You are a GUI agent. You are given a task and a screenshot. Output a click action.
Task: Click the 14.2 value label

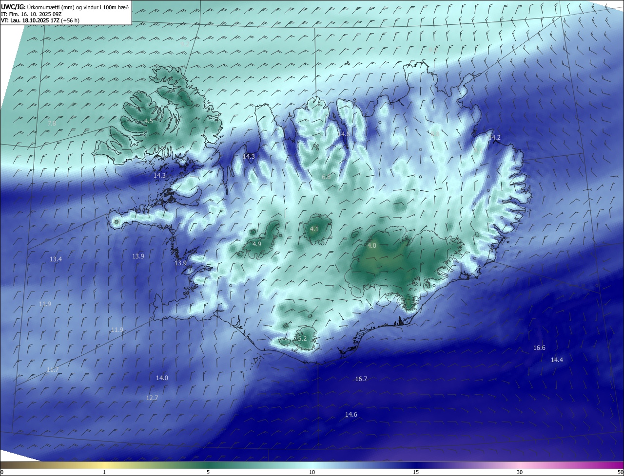click(x=494, y=138)
